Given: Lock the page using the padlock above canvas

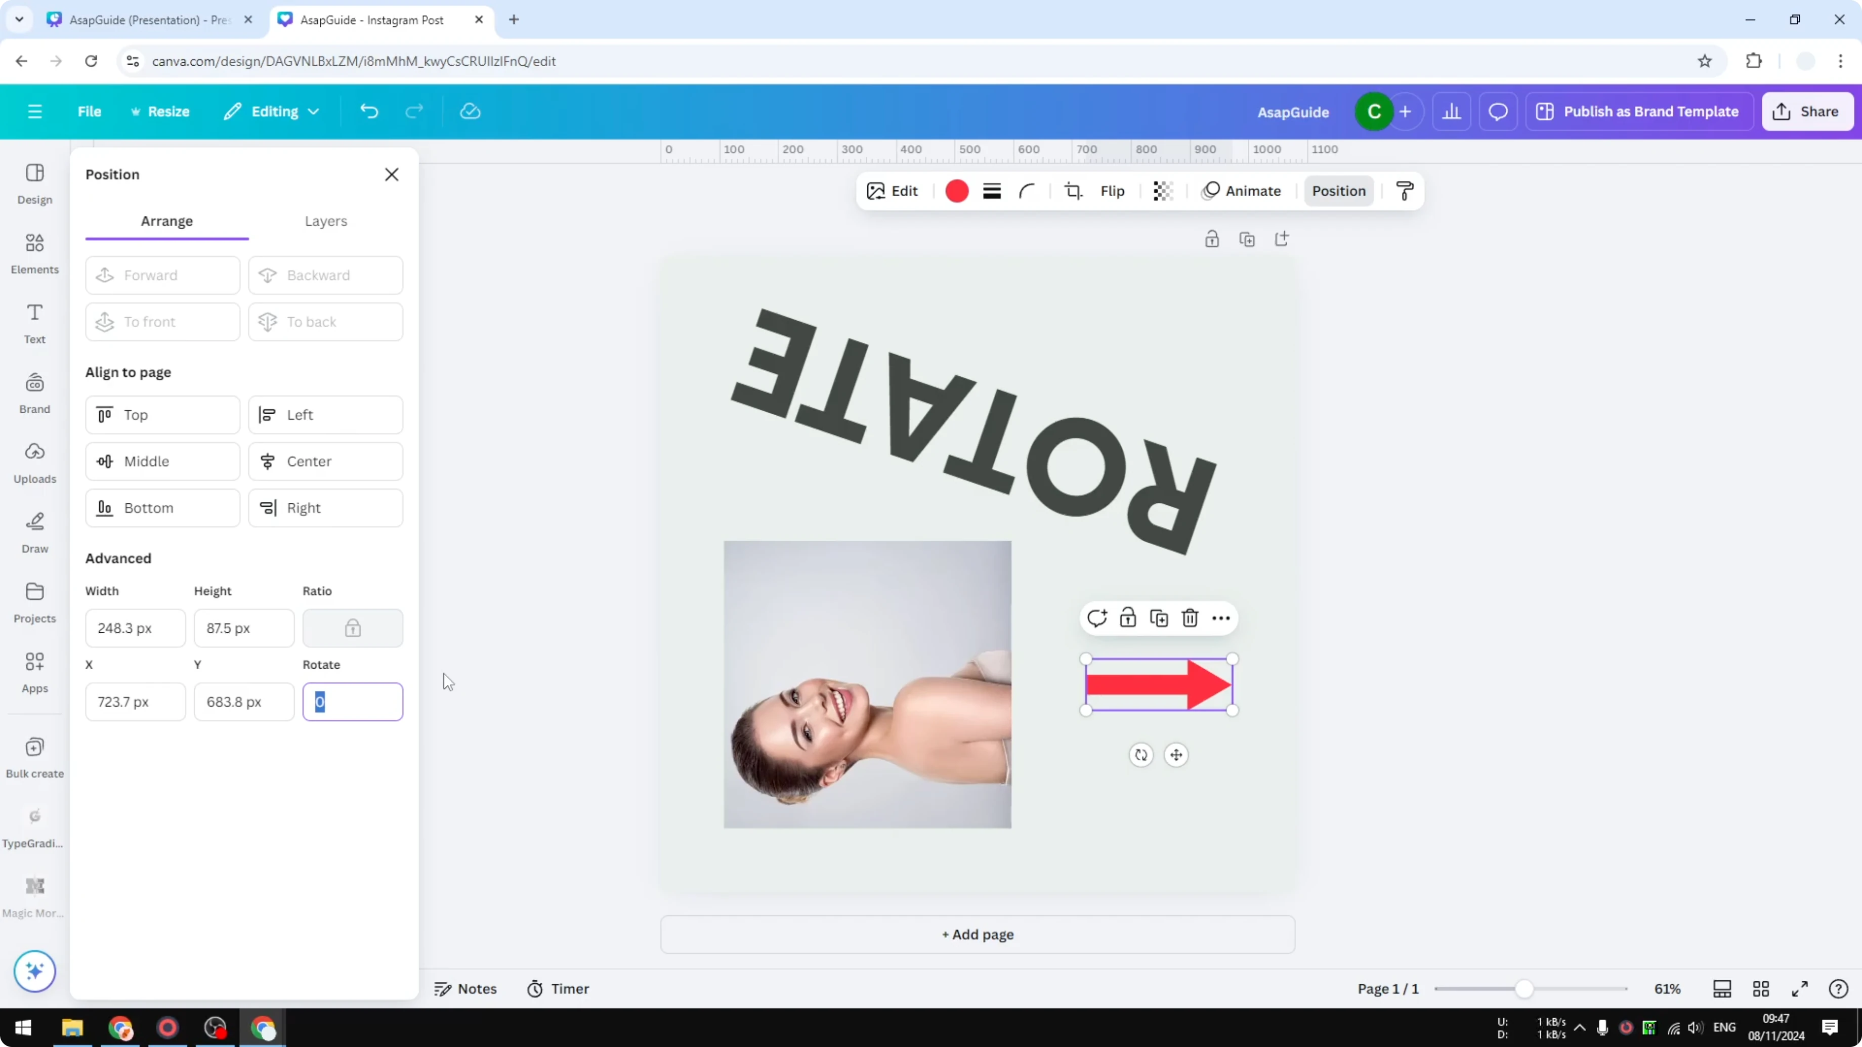Looking at the screenshot, I should [x=1212, y=238].
